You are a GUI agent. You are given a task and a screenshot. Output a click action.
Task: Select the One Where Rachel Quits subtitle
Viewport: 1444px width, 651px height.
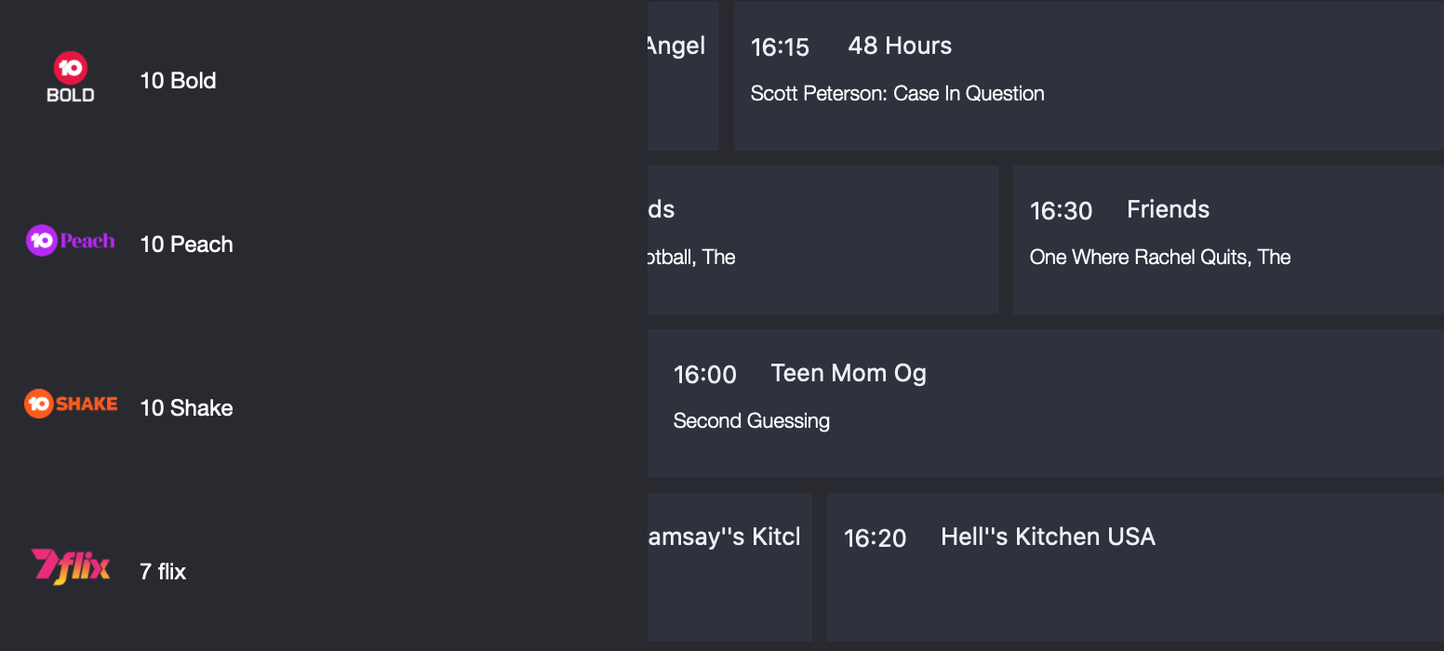click(1159, 257)
